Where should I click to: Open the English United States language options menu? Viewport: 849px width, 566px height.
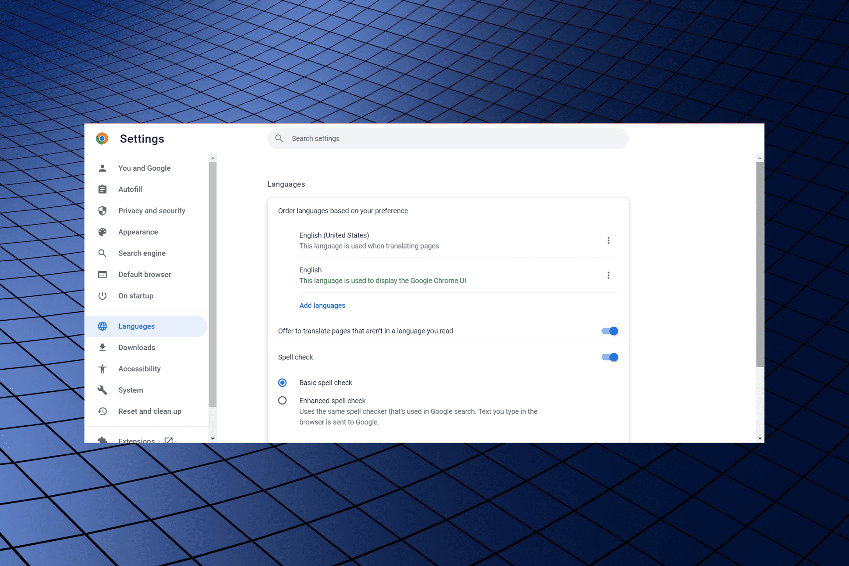point(608,241)
